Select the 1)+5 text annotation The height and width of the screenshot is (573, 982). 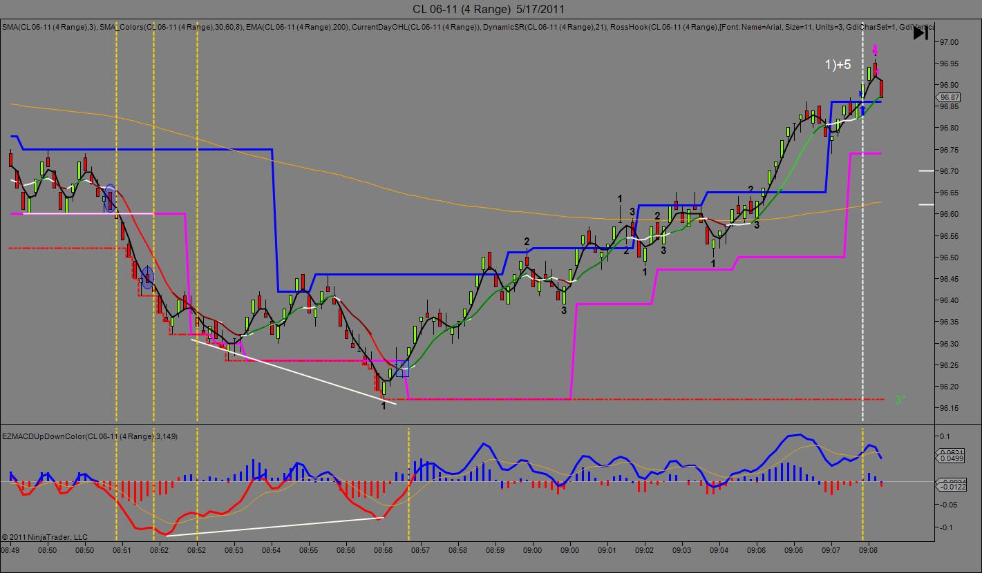(x=838, y=65)
